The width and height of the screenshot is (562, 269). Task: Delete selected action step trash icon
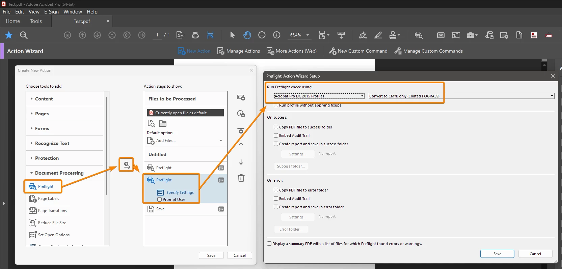click(241, 178)
